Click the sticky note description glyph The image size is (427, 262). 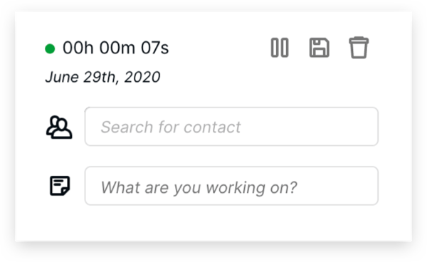60,186
